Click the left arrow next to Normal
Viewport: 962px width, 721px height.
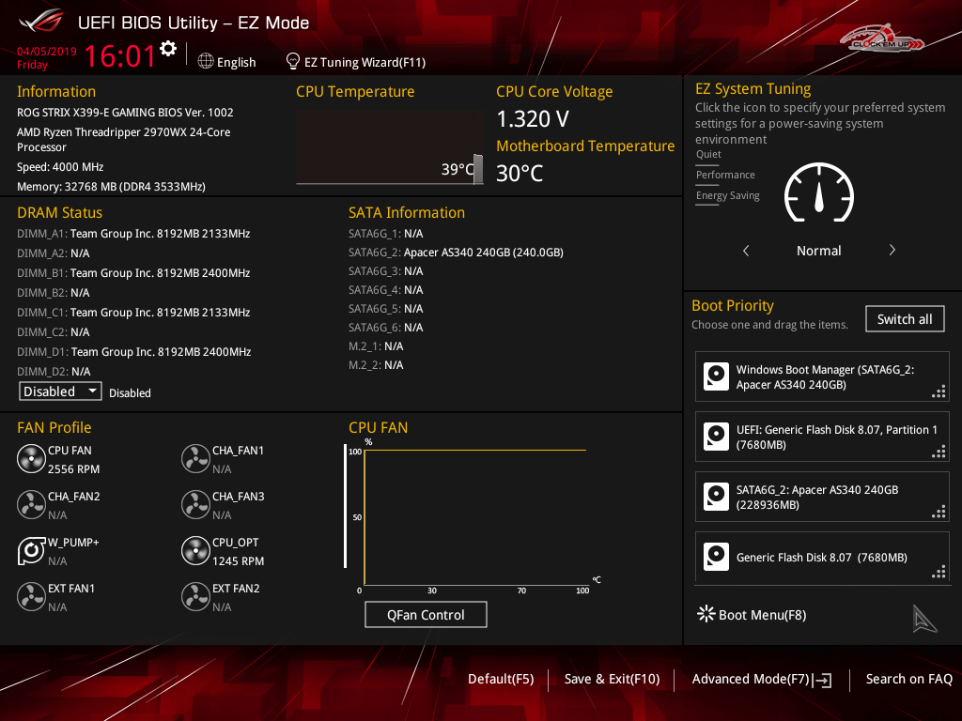click(746, 251)
